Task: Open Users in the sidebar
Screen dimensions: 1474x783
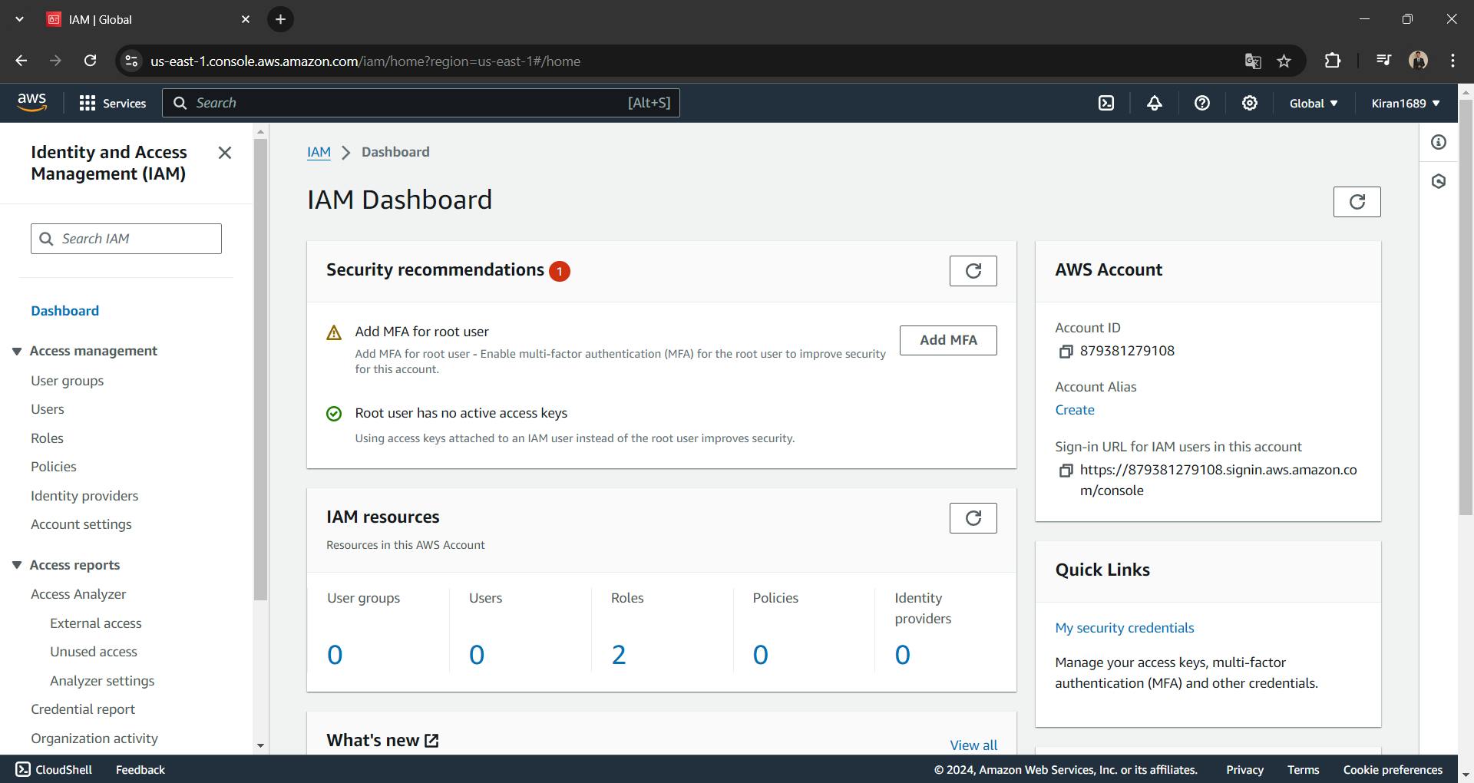Action: [48, 409]
